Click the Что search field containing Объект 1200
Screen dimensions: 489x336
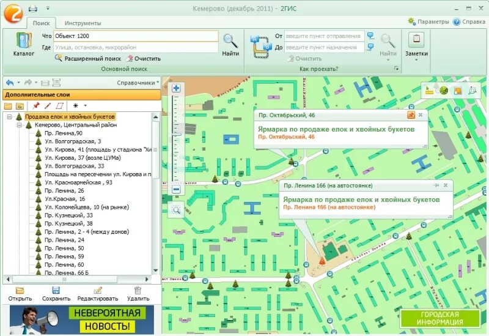136,36
